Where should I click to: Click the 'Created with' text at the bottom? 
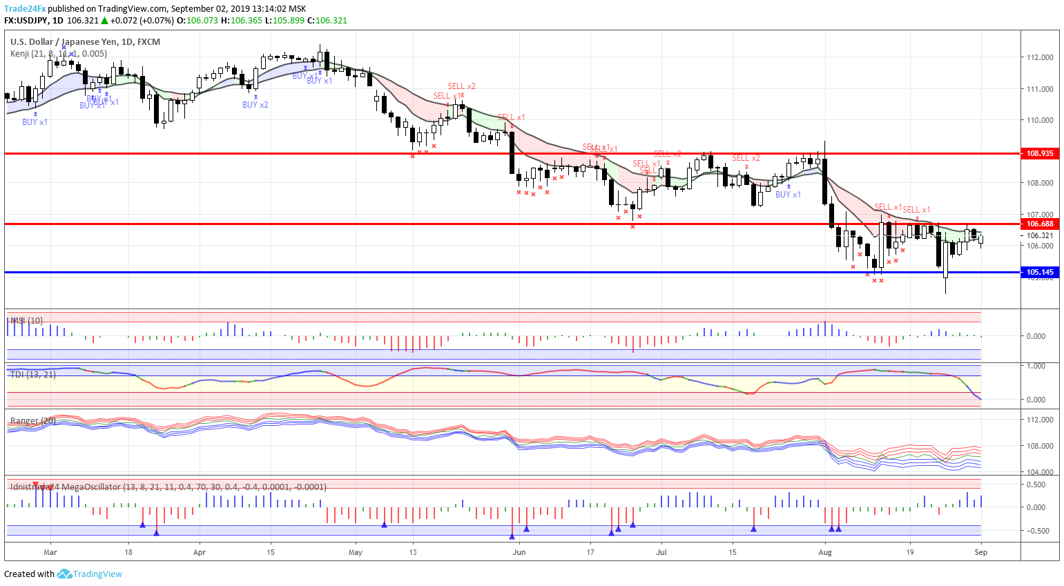[29, 574]
